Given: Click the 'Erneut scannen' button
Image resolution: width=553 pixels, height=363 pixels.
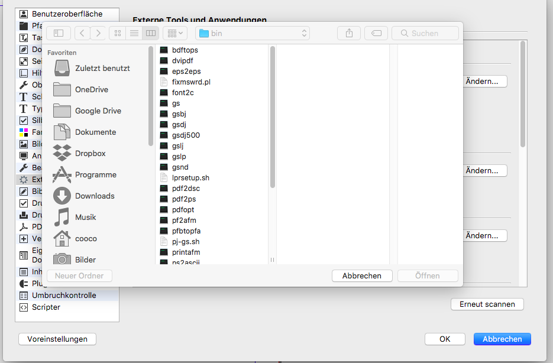Looking at the screenshot, I should coord(487,304).
